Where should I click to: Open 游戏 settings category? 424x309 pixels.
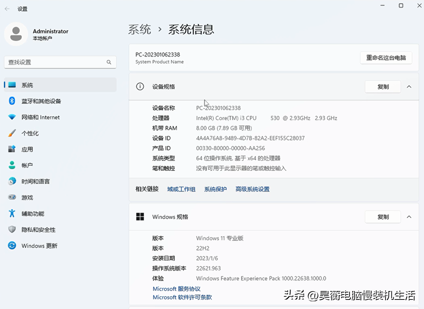pos(60,198)
